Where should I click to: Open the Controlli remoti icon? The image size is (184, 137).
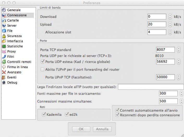click(x=4, y=62)
